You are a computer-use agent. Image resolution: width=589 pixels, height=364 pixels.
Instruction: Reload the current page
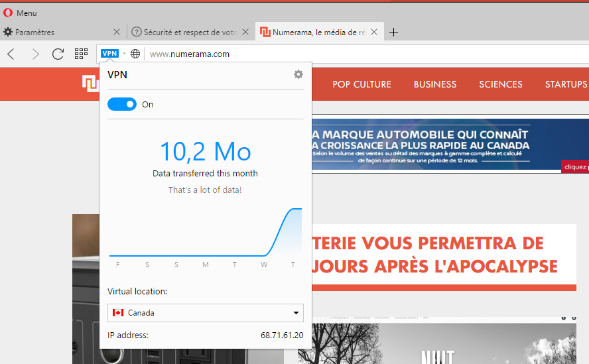pyautogui.click(x=58, y=54)
